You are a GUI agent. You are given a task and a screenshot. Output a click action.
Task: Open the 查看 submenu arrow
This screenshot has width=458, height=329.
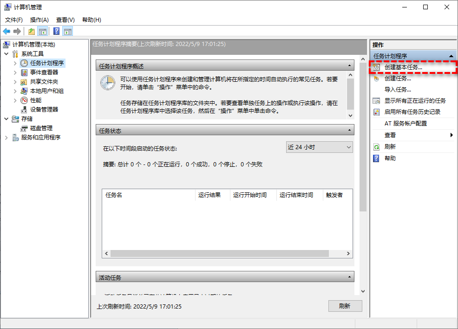point(451,135)
